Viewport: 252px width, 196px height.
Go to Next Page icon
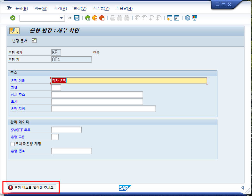152,18
